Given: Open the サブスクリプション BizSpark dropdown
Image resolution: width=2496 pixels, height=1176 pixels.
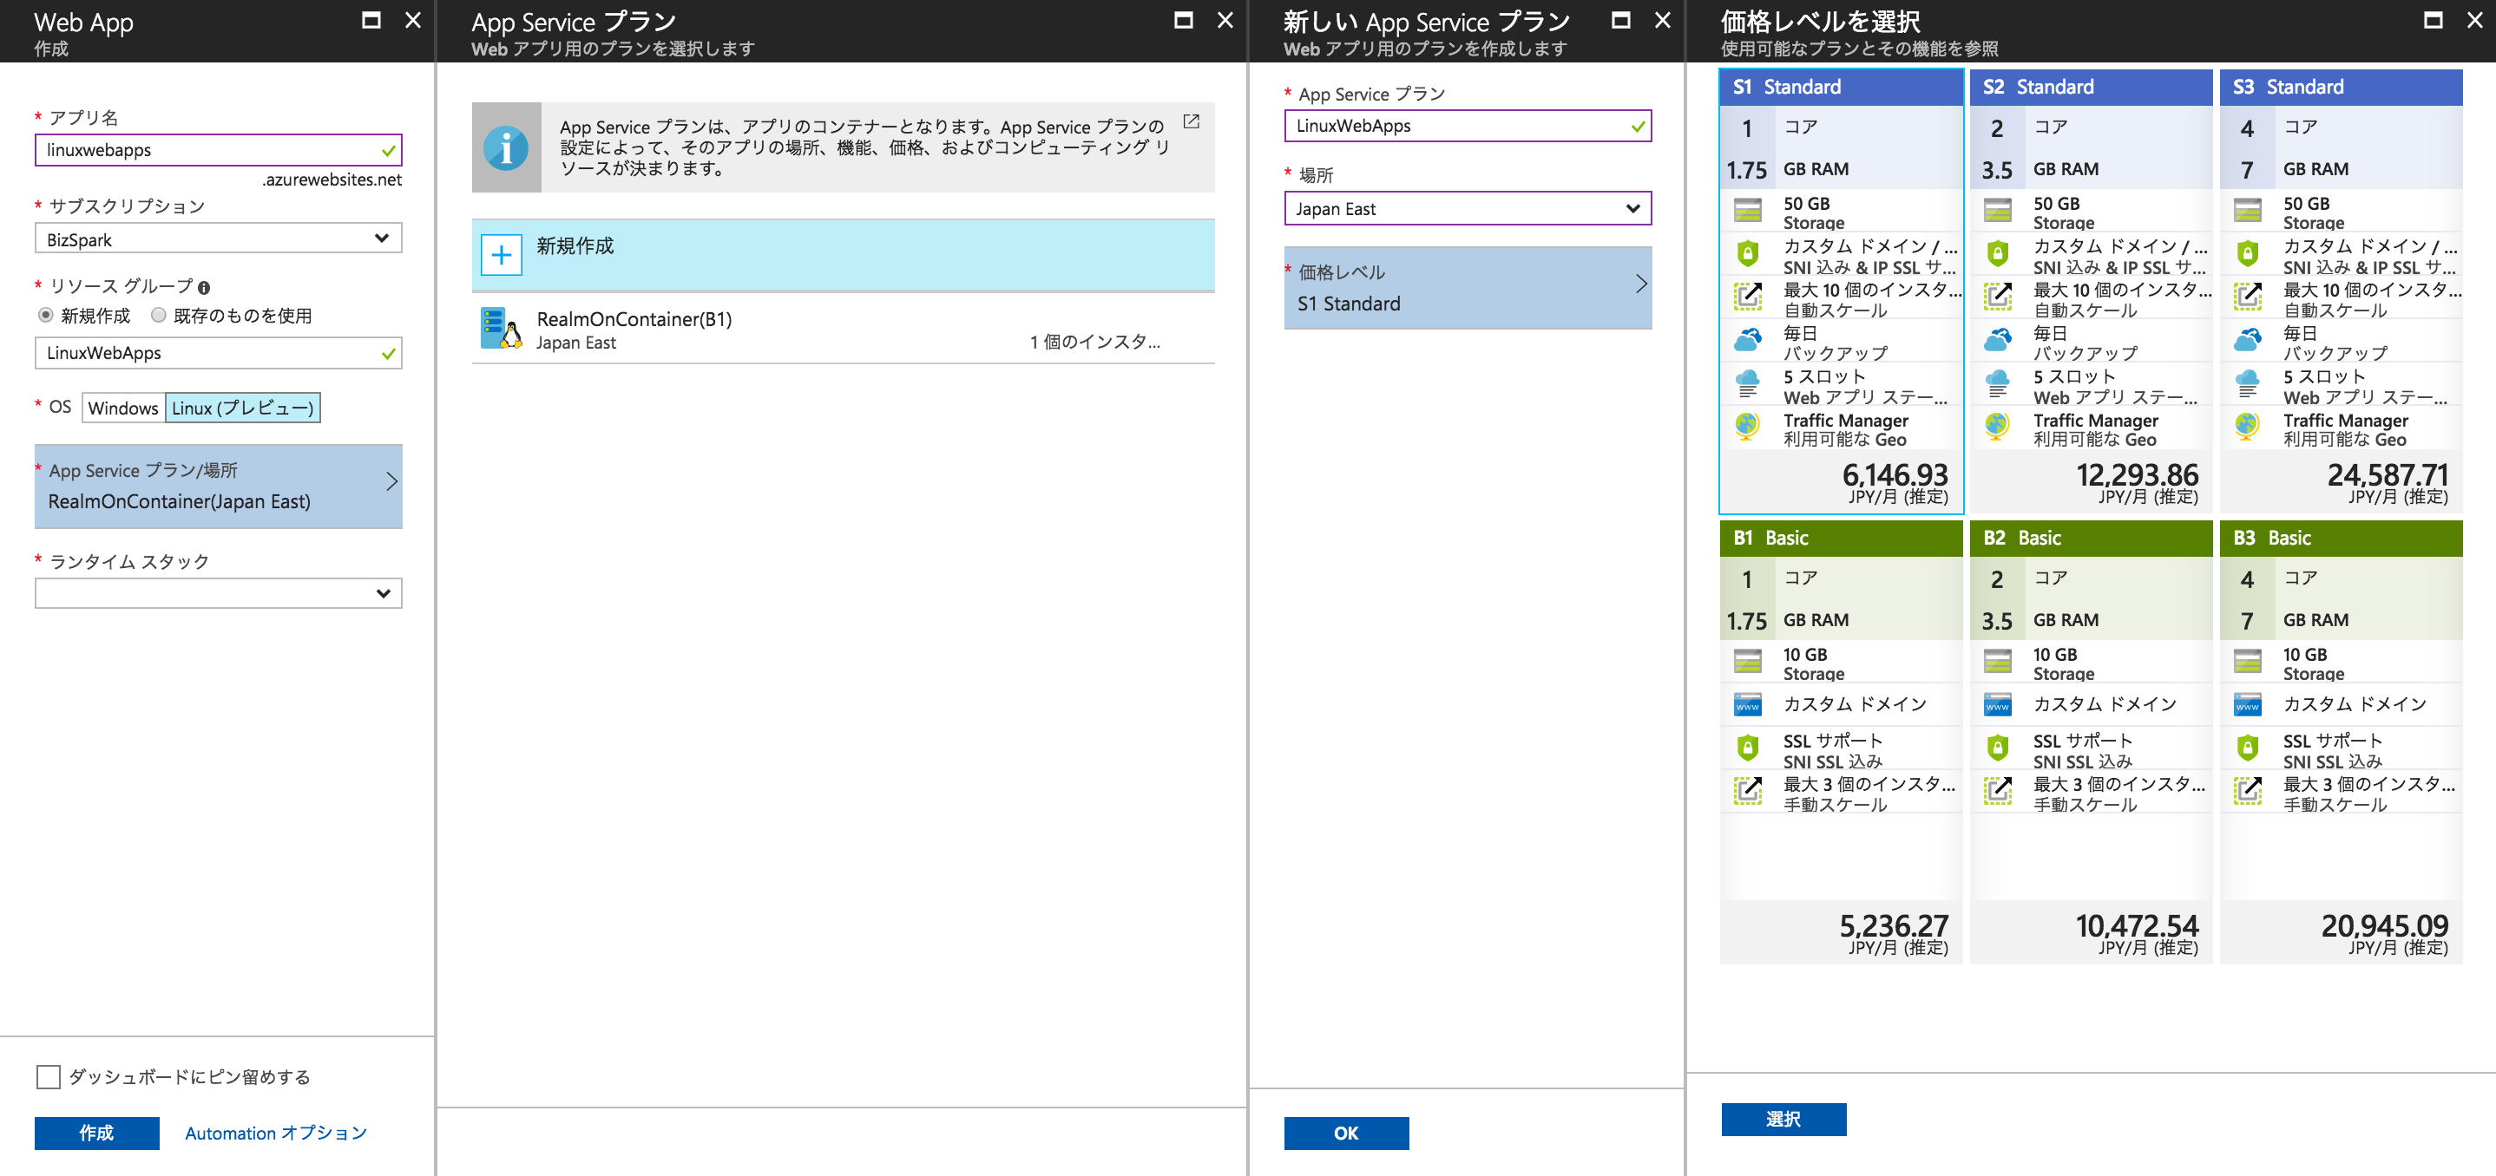Looking at the screenshot, I should point(219,239).
